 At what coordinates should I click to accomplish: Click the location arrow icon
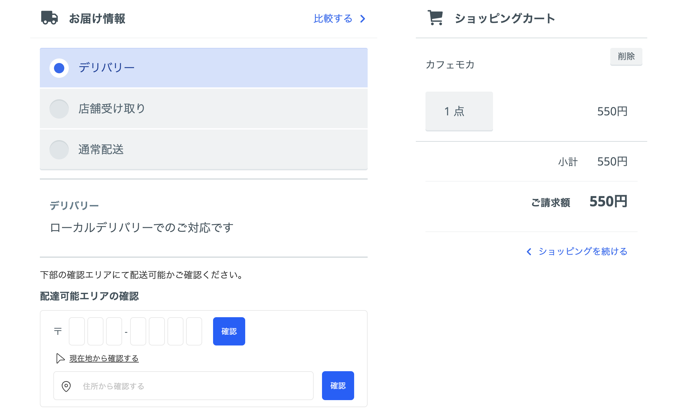(60, 358)
